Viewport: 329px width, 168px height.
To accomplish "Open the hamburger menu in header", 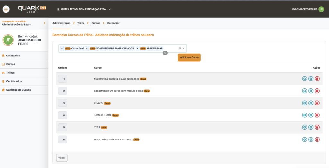I will tap(6, 9).
